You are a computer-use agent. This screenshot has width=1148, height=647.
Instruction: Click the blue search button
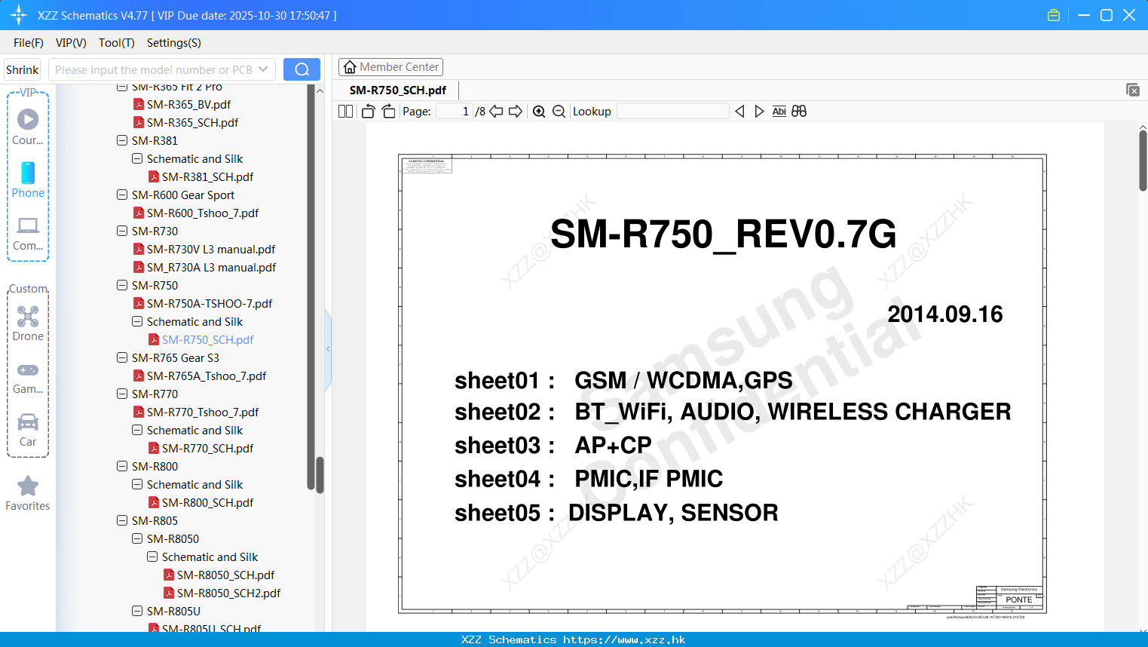[x=302, y=69]
